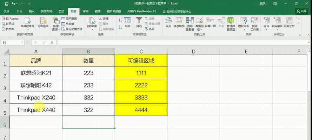Image resolution: width=312 pixels, height=140 pixels.
Task: Click Show Queries (显示查询)
Action: pos(69,19)
